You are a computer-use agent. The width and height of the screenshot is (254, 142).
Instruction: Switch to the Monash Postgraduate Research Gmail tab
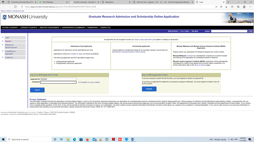(179, 2)
